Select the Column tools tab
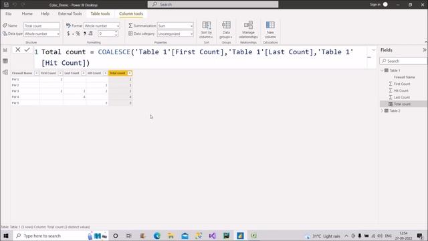 click(131, 13)
